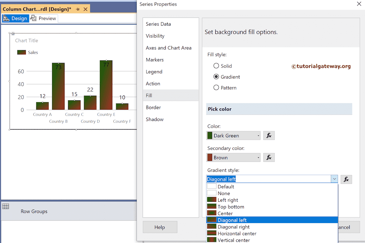Click the Row Groups grid icon
This screenshot has height=243, width=365.
point(6,206)
